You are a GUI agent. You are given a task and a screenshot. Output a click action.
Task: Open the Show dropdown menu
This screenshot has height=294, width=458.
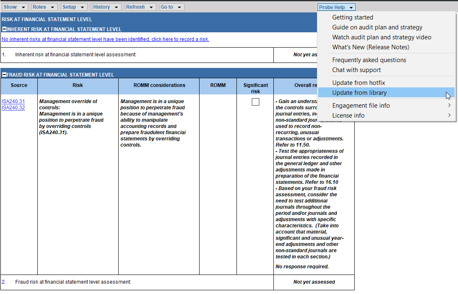(15, 7)
